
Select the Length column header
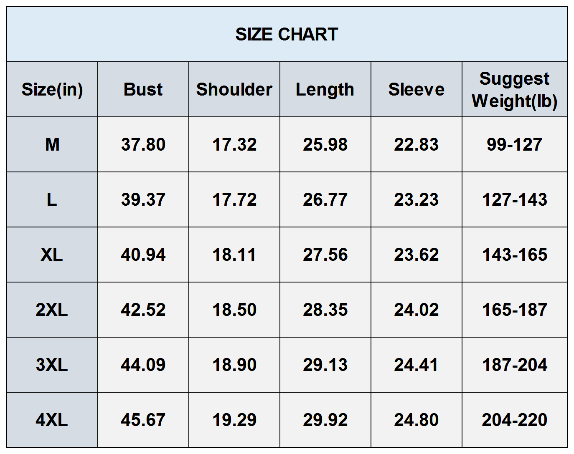[325, 89]
